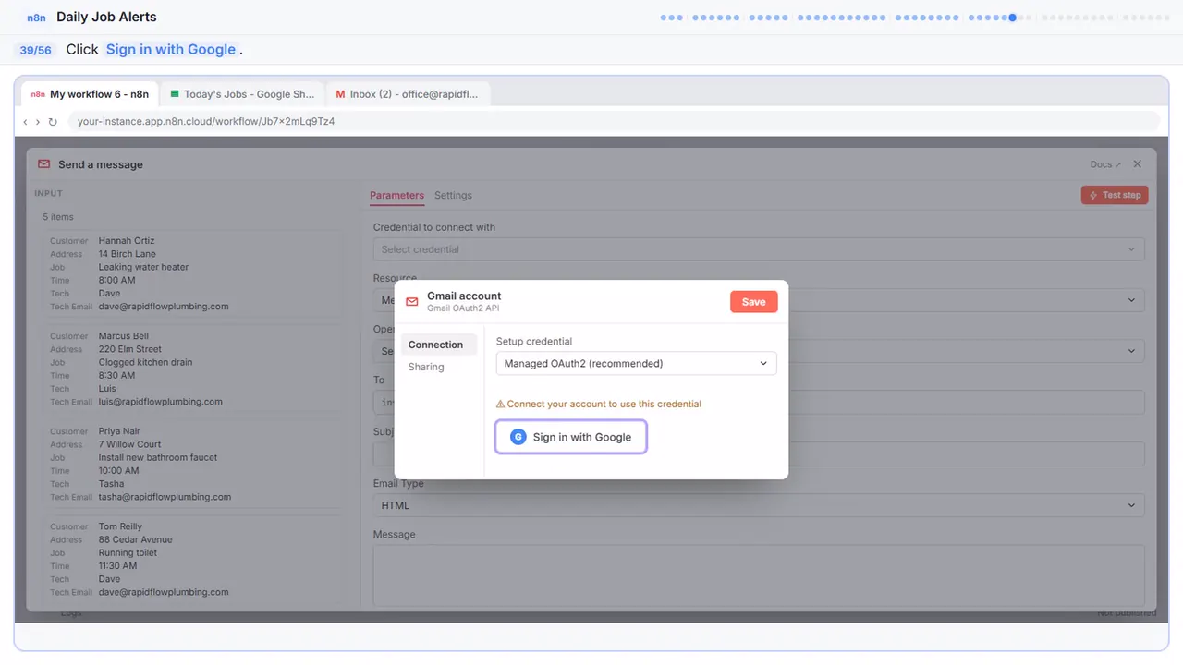This screenshot has width=1183, height=665.
Task: Close the Send a message panel
Action: click(1138, 164)
